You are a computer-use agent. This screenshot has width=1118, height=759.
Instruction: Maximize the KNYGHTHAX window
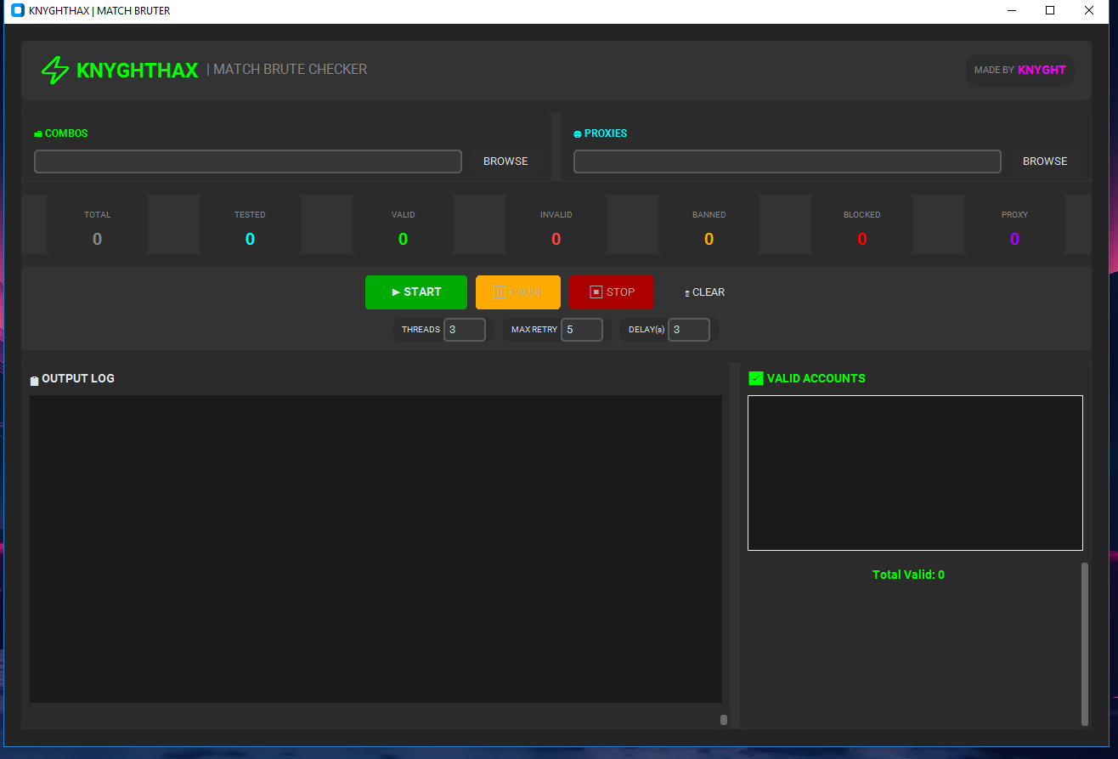tap(1050, 11)
